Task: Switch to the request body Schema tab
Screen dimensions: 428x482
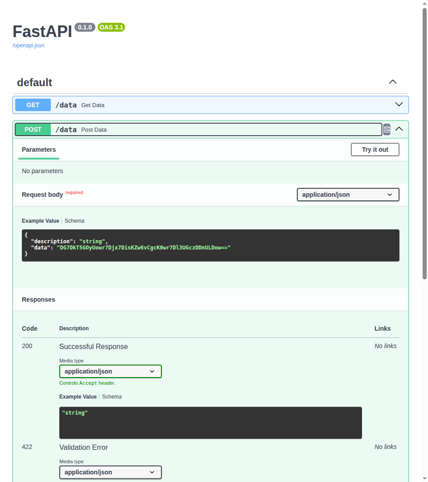Action: (74, 221)
